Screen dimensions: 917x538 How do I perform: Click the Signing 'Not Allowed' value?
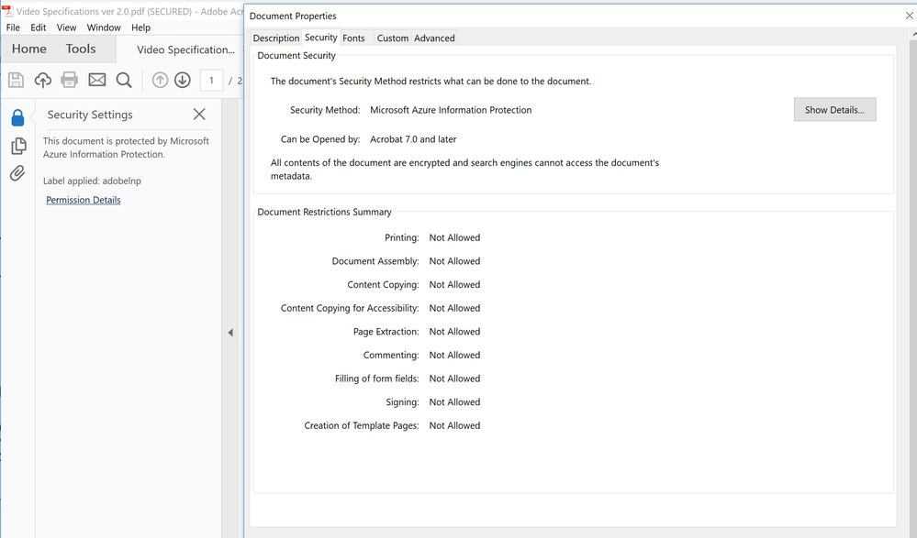tap(454, 401)
